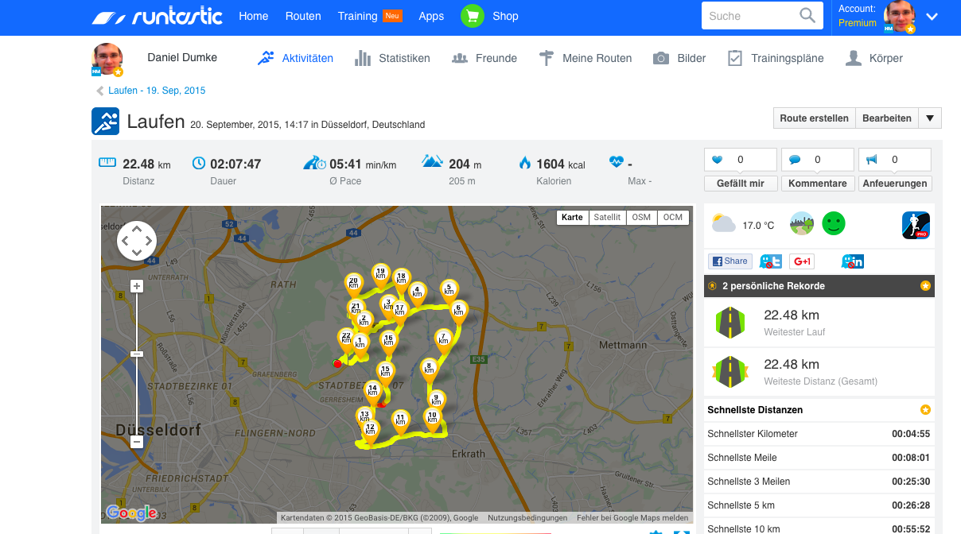Click the Weitester Lauf record badge
The height and width of the screenshot is (534, 961).
(729, 322)
